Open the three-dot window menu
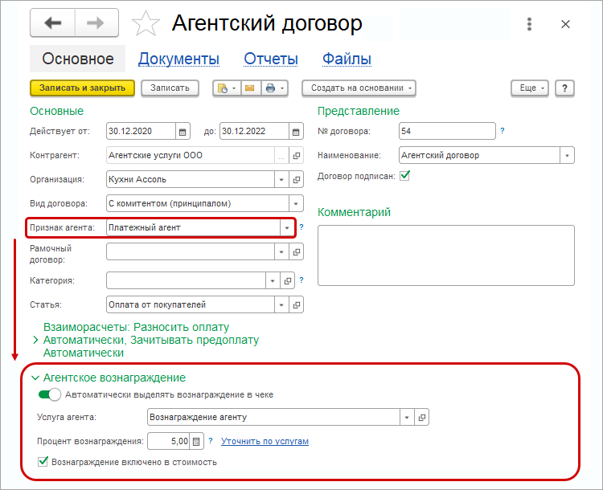Image resolution: width=603 pixels, height=490 pixels. pos(530,24)
